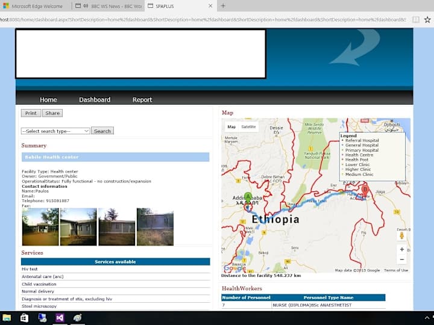Click the BBC tab audio speaker icon
This screenshot has height=325, width=434.
tap(86, 6)
